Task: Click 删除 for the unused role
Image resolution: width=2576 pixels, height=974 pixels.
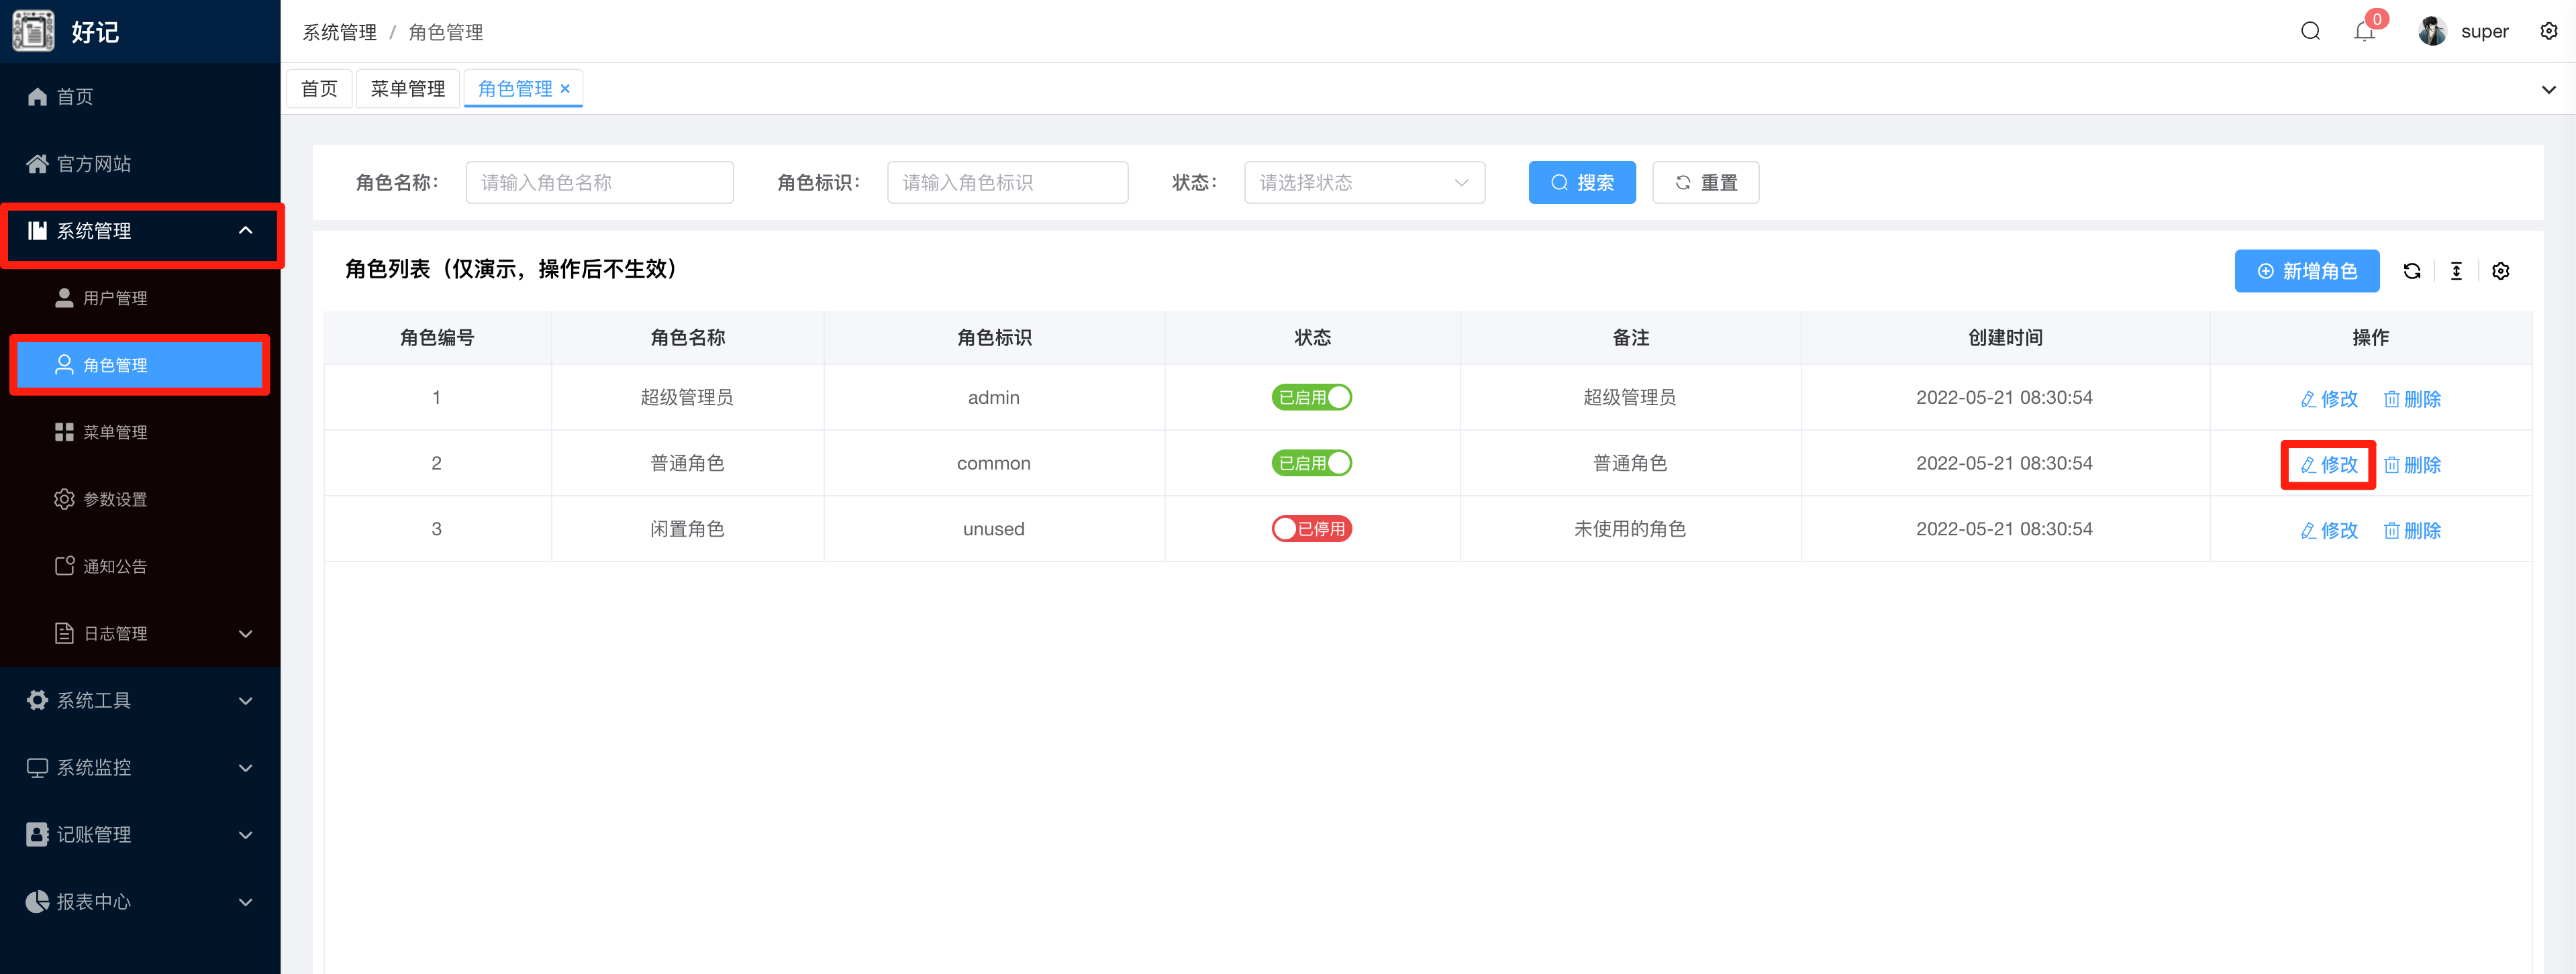Action: (2412, 531)
